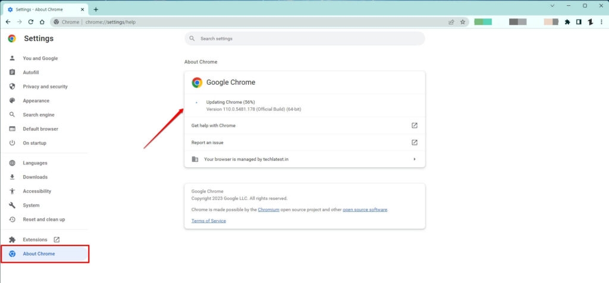Click the Chromium open source project link
The width and height of the screenshot is (609, 283).
(x=269, y=209)
